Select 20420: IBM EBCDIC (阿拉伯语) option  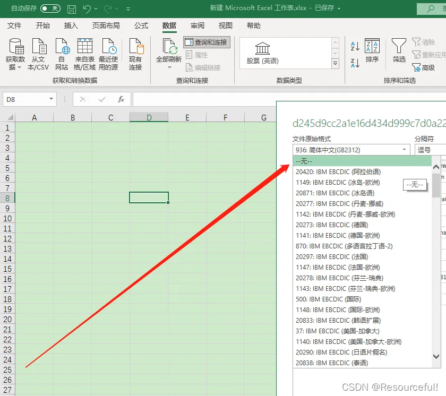point(362,171)
